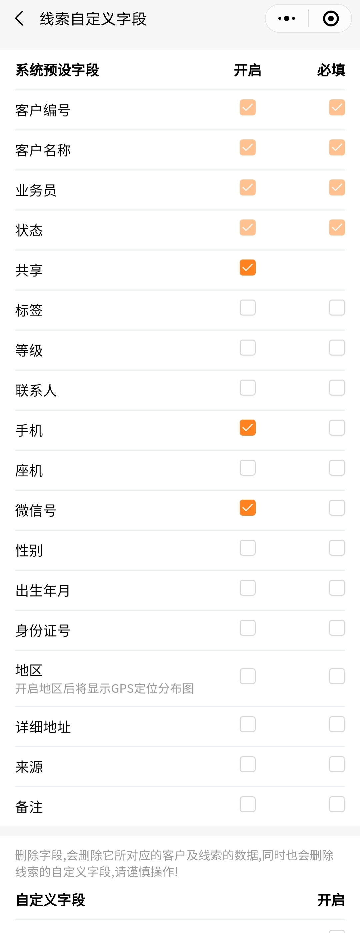Image resolution: width=360 pixels, height=933 pixels.
Task: Tap the mini program close target icon
Action: (331, 18)
